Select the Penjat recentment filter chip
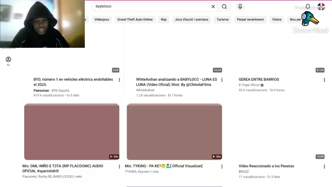332x187 pixels. pos(250,19)
